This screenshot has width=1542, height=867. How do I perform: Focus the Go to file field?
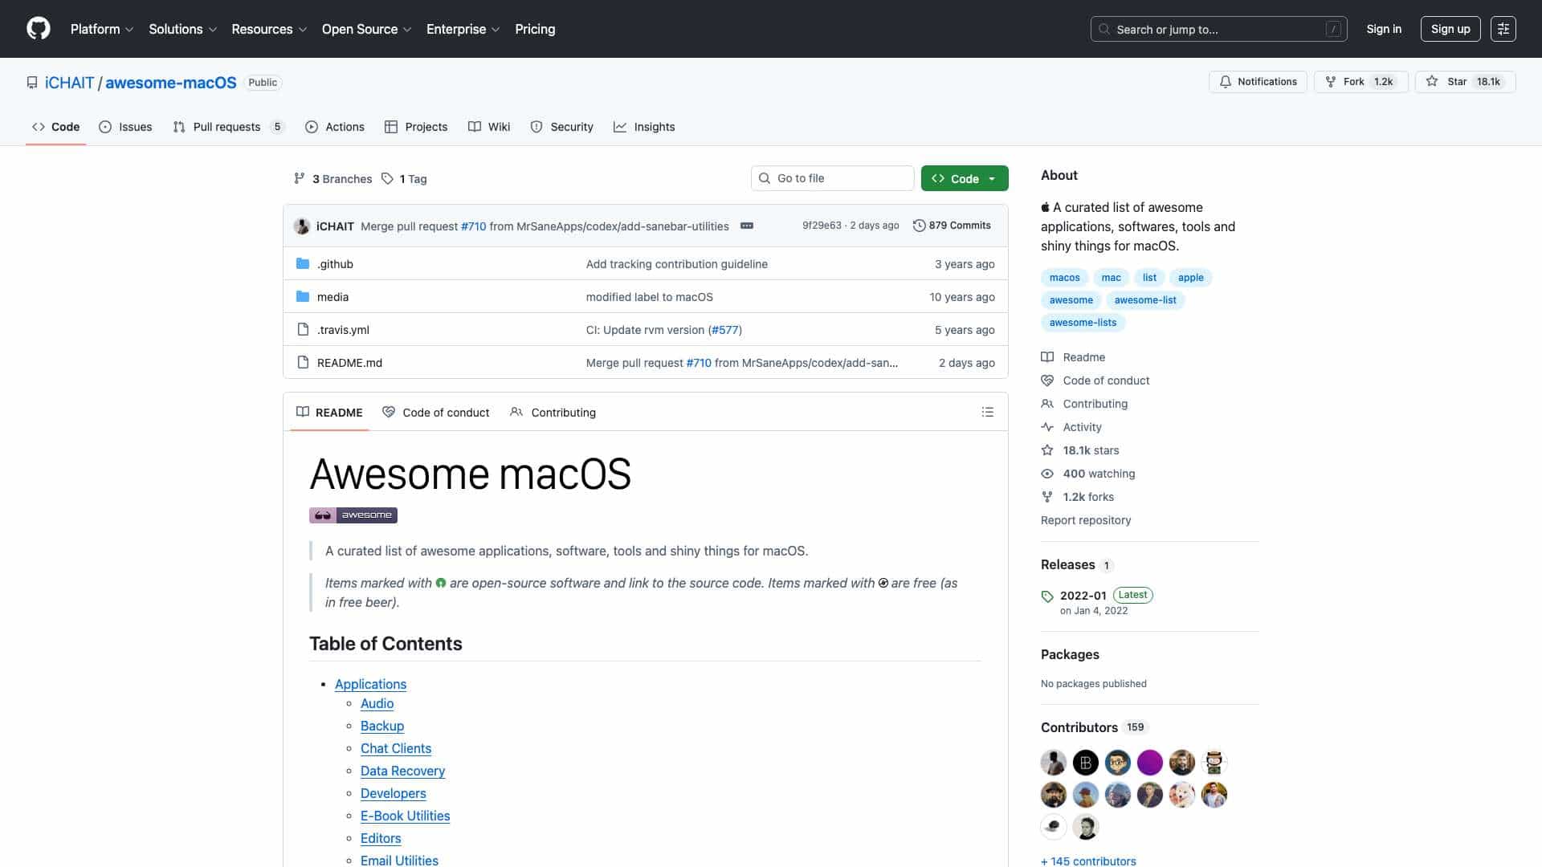[832, 178]
